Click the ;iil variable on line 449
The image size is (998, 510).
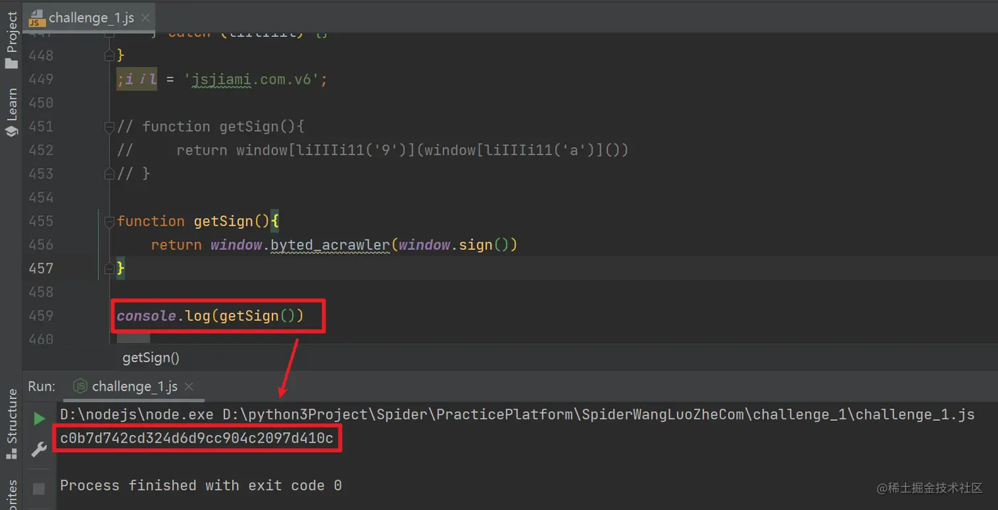click(137, 80)
